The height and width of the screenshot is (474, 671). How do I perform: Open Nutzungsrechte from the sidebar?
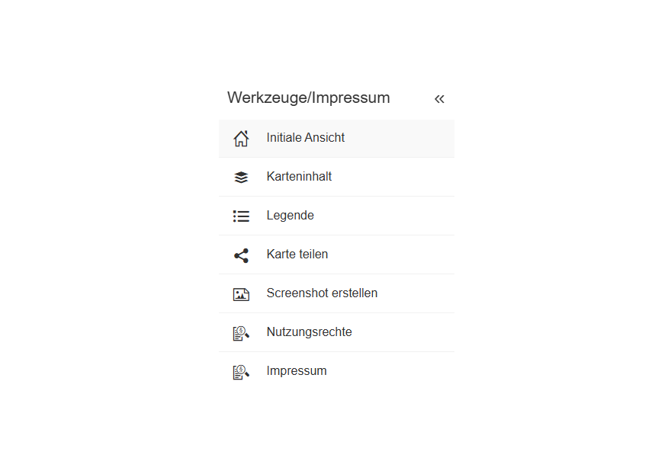pos(309,332)
